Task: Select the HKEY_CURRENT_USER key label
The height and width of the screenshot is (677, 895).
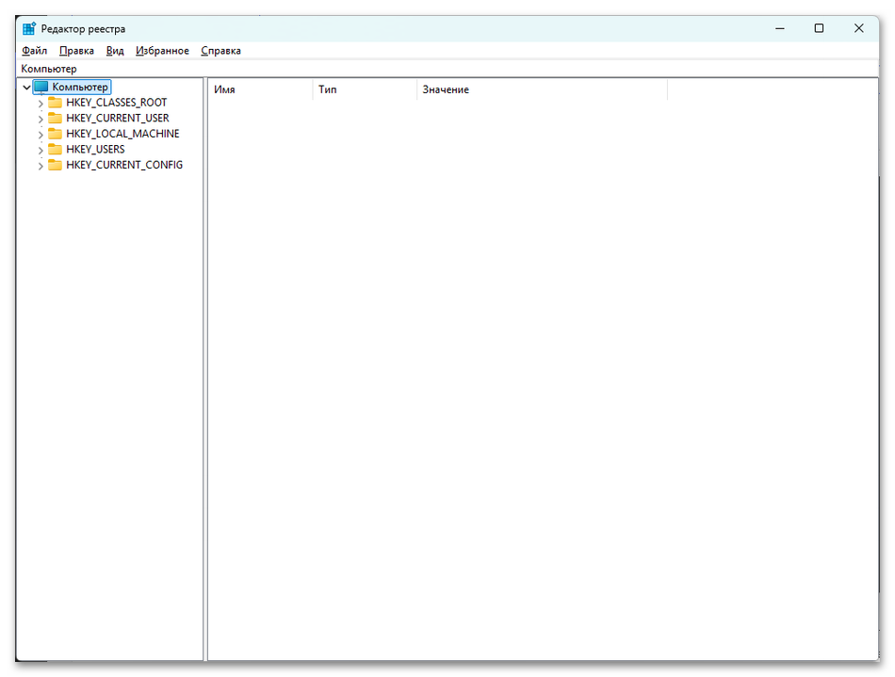Action: (118, 118)
